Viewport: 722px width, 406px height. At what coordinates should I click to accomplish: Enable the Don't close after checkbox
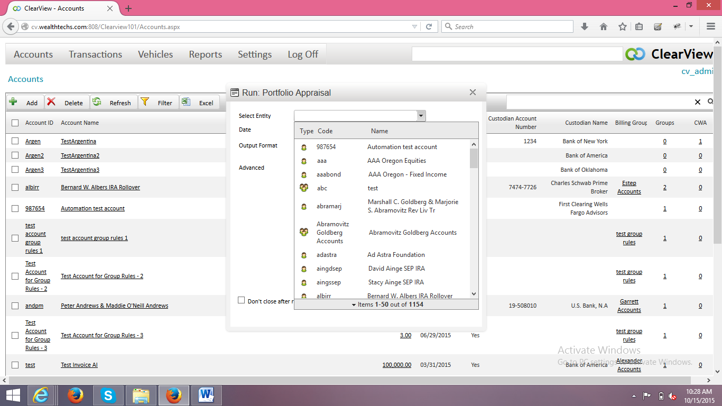242,300
